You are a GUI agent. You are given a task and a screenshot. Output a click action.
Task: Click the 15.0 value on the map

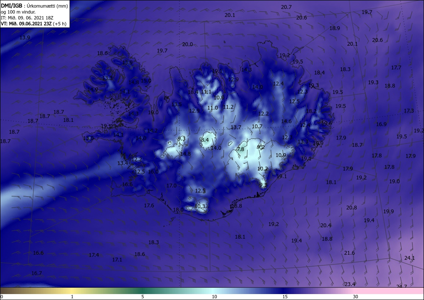click(x=146, y=80)
